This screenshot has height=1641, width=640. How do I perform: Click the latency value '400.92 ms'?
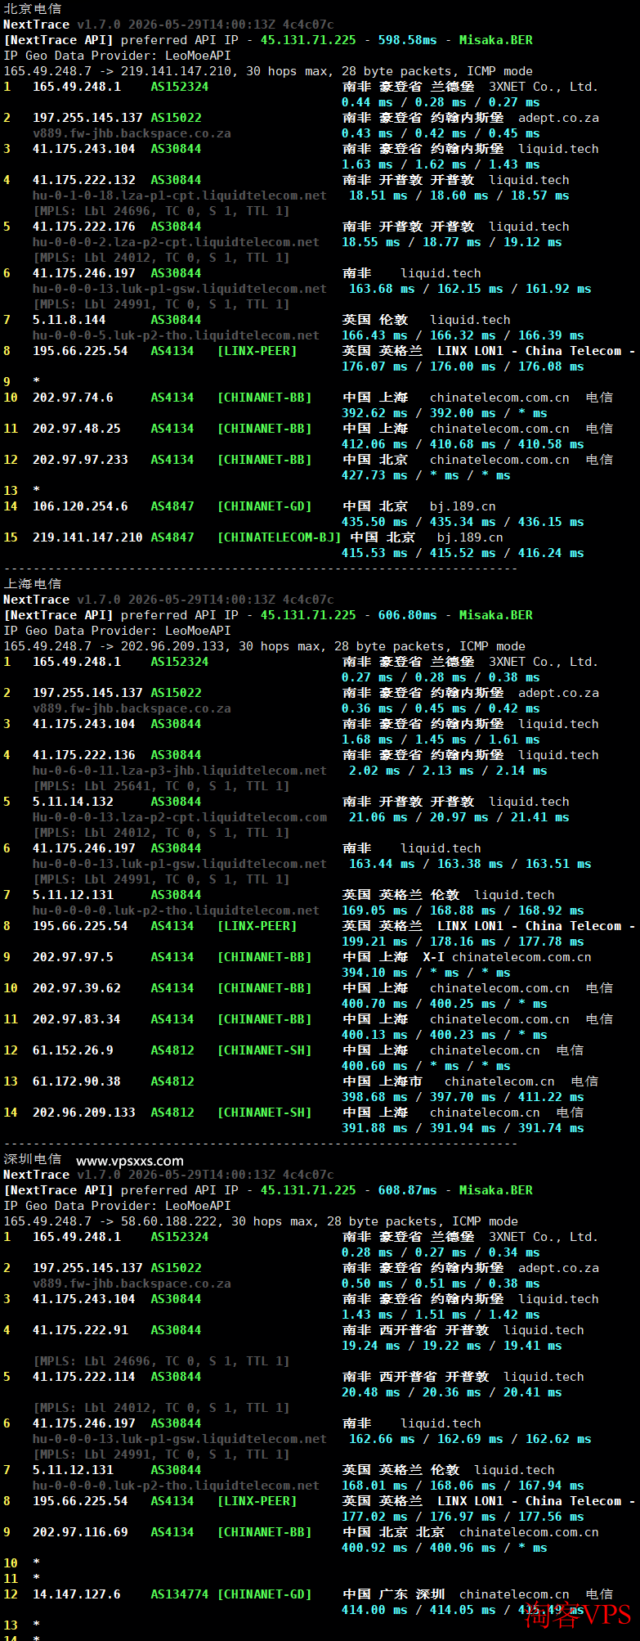(x=374, y=1548)
